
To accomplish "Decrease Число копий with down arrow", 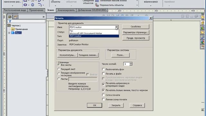I will 131,65.
